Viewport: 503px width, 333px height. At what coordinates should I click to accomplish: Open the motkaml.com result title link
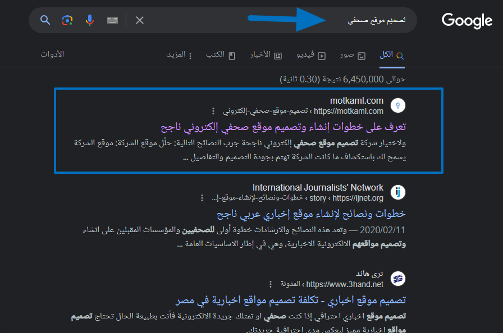[x=283, y=127]
